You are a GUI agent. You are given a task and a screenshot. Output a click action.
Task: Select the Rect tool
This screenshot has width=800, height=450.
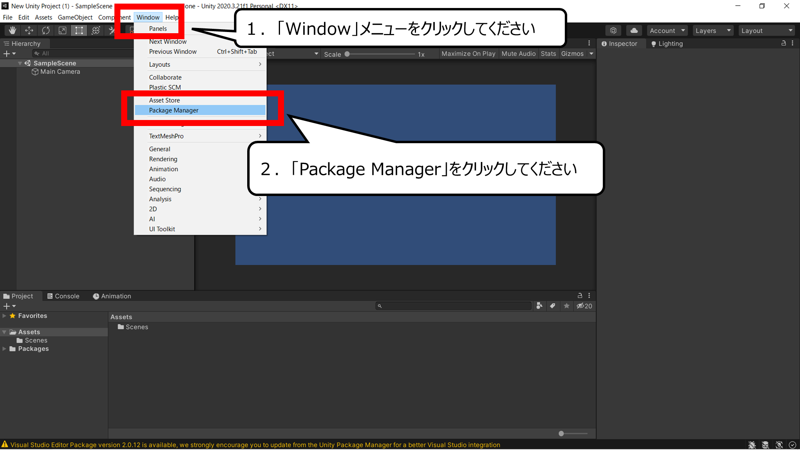pos(79,30)
